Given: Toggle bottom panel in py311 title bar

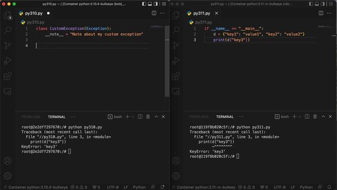Looking at the screenshot, I should point(317,4).
